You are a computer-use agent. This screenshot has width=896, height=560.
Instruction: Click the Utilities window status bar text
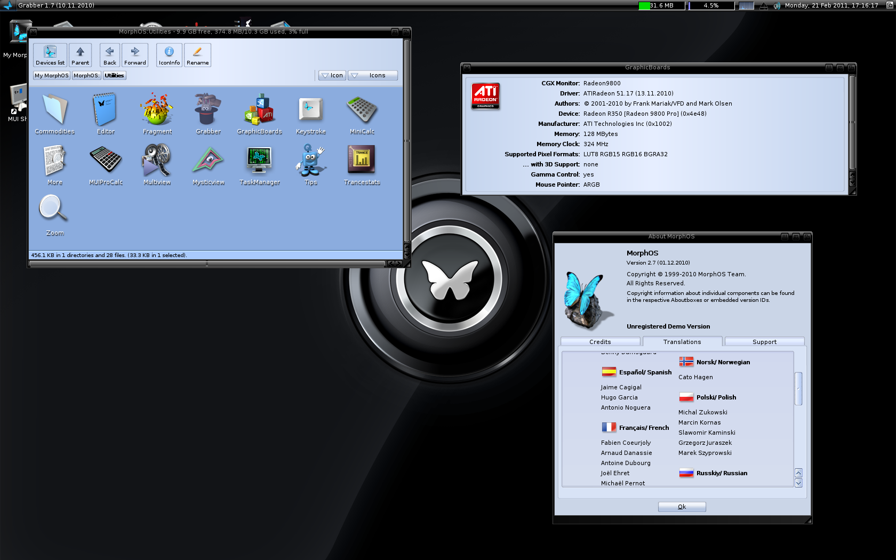[x=109, y=255]
